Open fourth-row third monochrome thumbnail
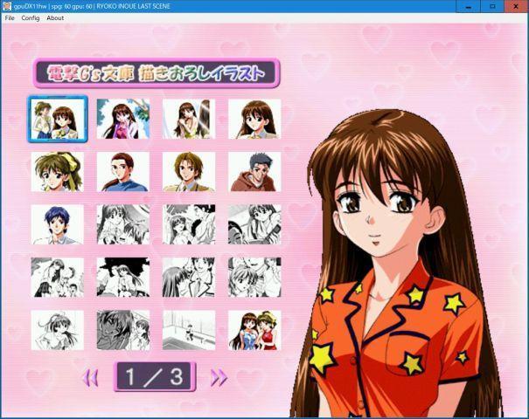 click(189, 278)
